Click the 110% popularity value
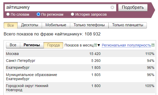 [150, 54]
